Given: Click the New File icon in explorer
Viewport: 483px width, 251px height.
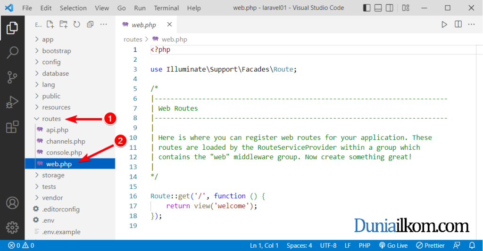Looking at the screenshot, I should pos(50,24).
